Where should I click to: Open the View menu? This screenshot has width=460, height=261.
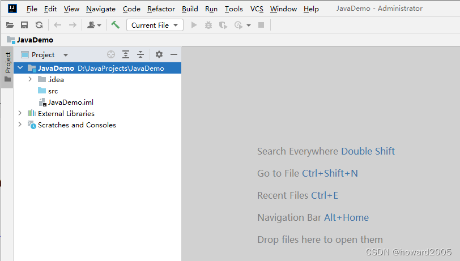pyautogui.click(x=71, y=9)
